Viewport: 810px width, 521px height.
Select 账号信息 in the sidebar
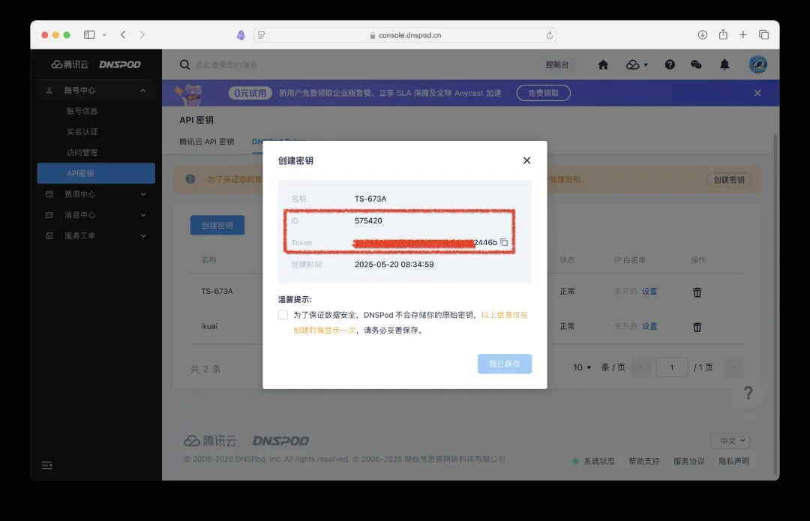click(82, 111)
